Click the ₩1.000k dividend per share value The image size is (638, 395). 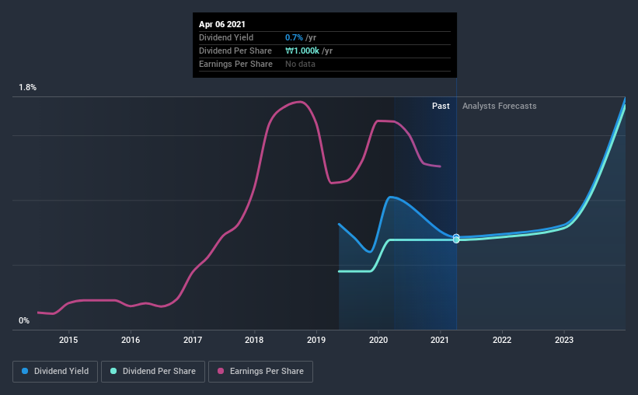pos(302,51)
